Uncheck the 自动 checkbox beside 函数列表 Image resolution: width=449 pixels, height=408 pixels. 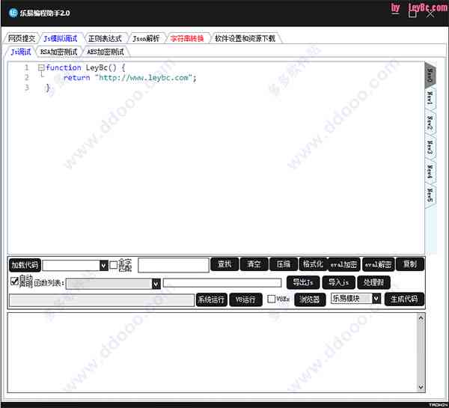[14, 281]
